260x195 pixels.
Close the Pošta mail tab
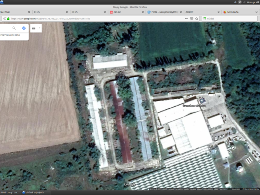(181, 12)
